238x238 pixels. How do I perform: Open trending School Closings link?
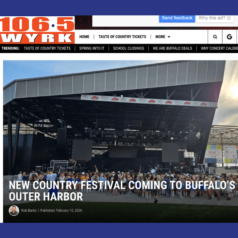coord(129,48)
